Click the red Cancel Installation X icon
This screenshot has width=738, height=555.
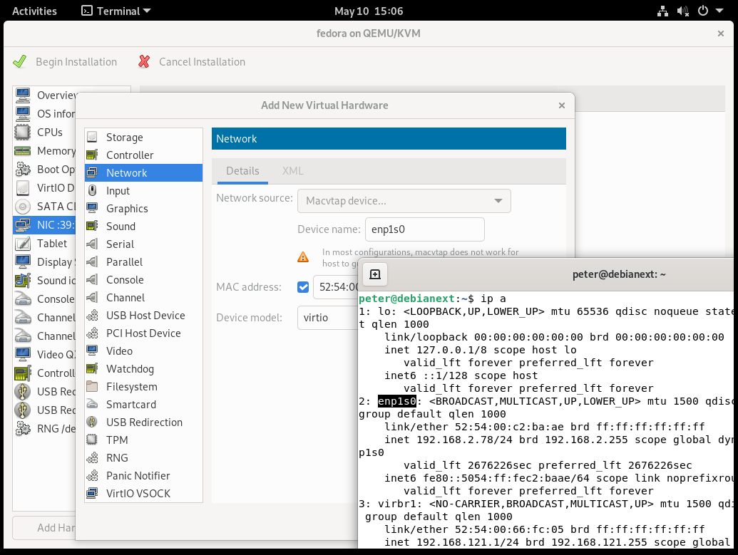point(144,61)
